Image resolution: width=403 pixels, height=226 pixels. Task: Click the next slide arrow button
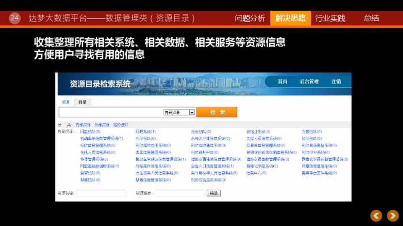click(393, 216)
